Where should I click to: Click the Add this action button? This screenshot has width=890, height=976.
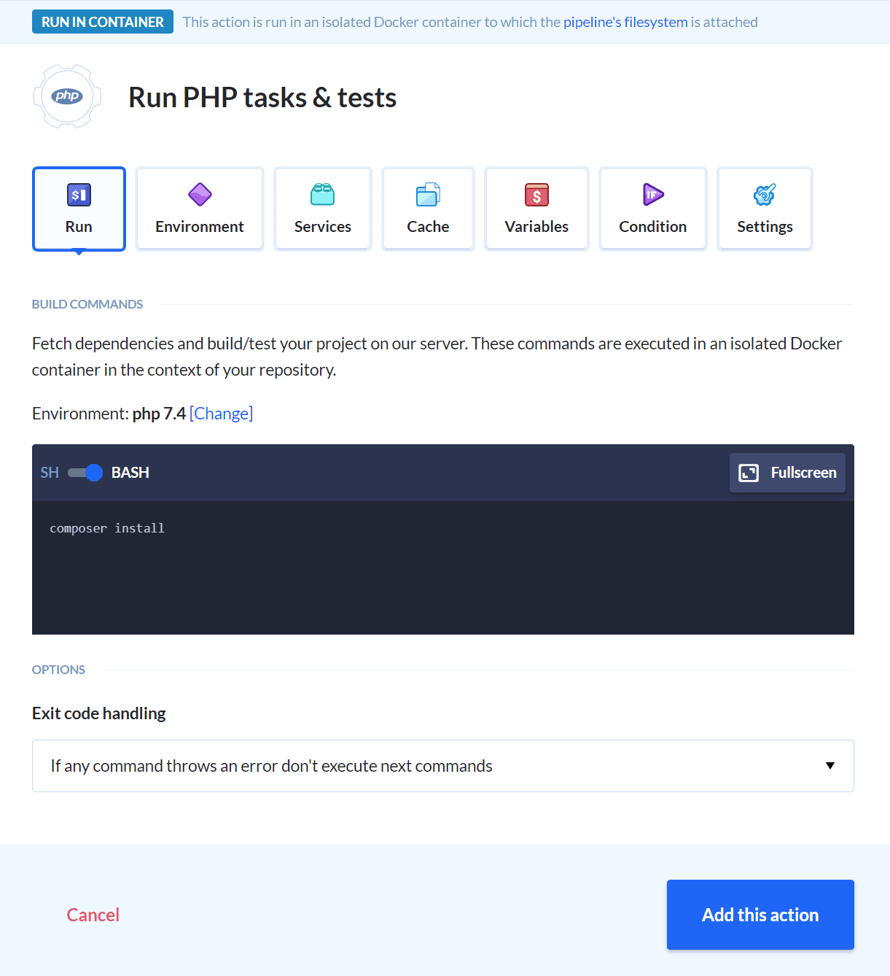760,915
